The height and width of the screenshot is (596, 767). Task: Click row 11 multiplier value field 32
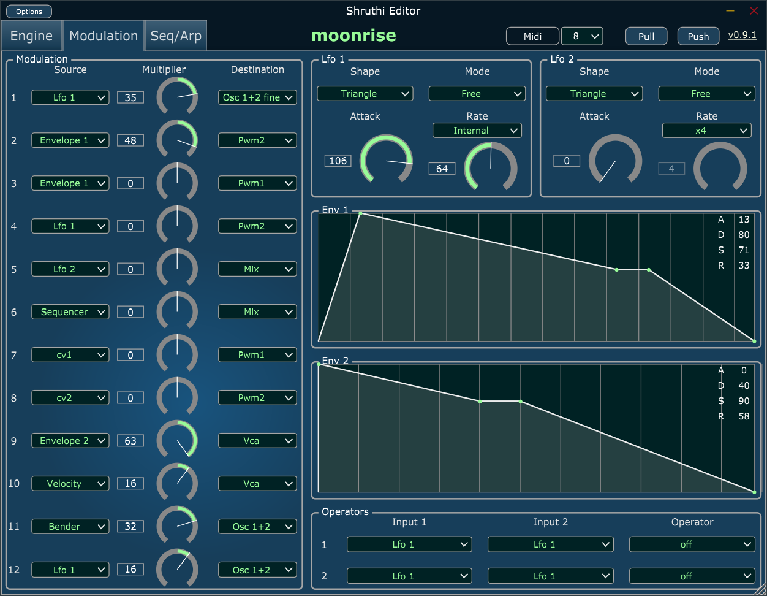tap(130, 527)
